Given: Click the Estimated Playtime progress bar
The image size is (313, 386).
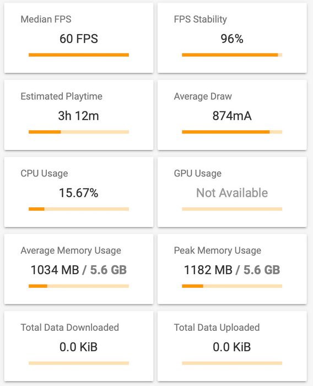Looking at the screenshot, I should [79, 132].
